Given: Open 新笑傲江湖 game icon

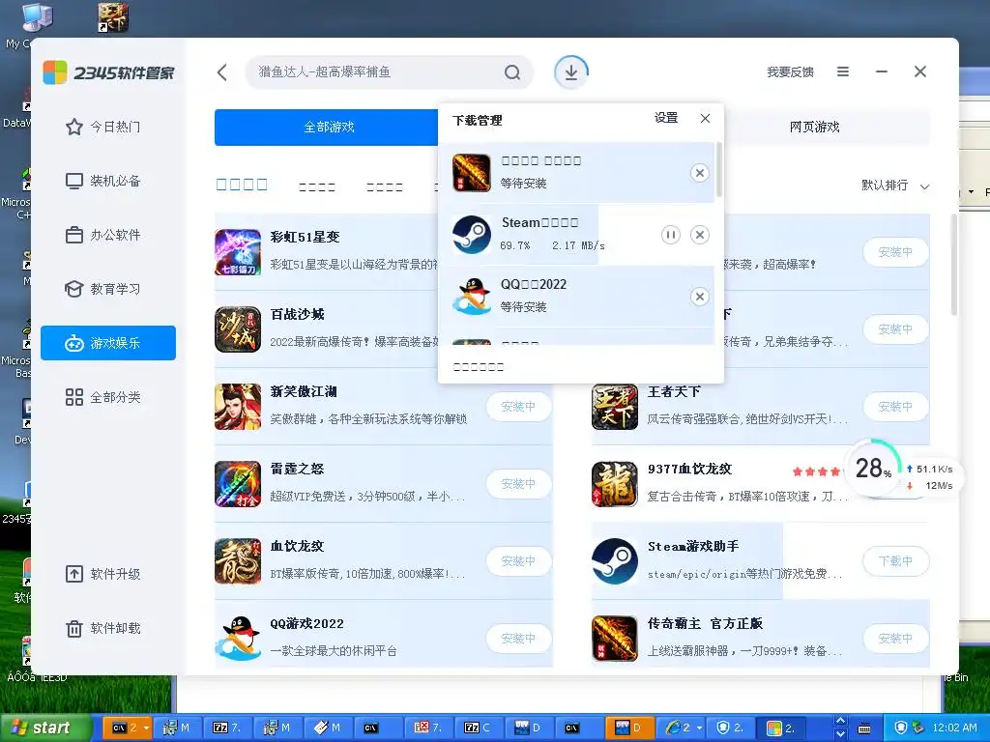Looking at the screenshot, I should [238, 407].
